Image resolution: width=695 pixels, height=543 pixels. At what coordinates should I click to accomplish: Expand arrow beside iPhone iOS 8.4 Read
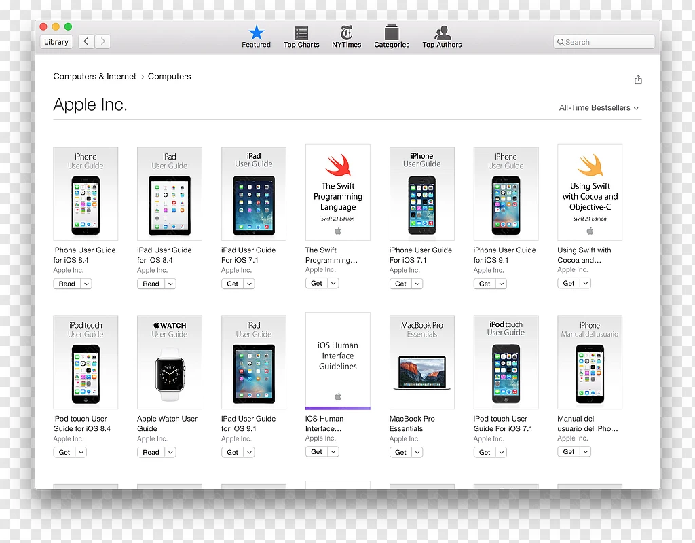coord(86,284)
